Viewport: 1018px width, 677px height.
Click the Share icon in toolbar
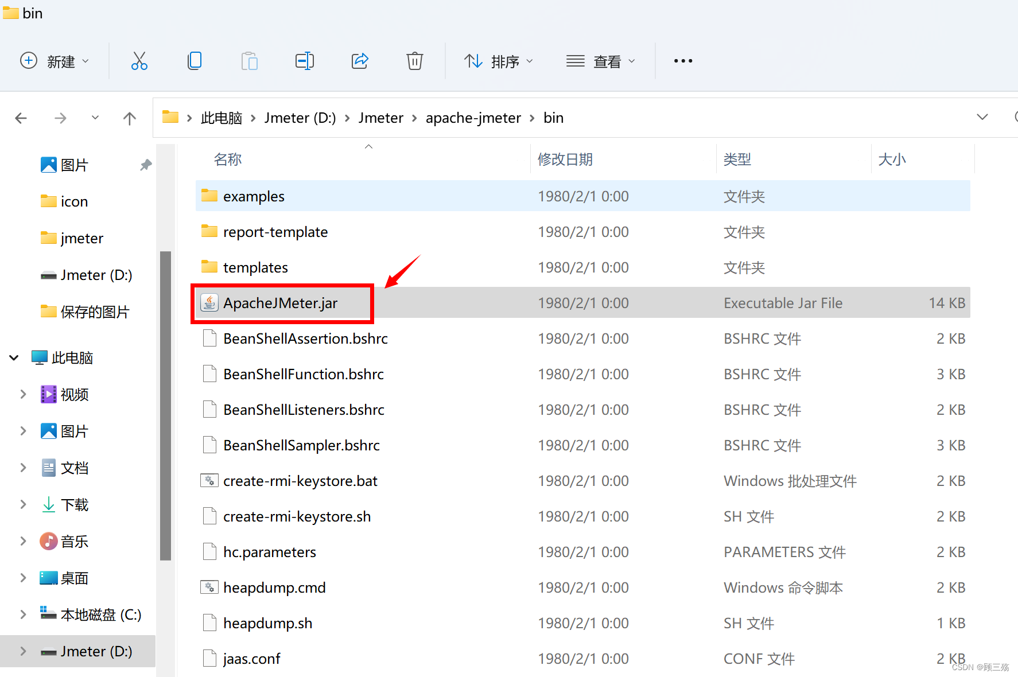pyautogui.click(x=360, y=61)
